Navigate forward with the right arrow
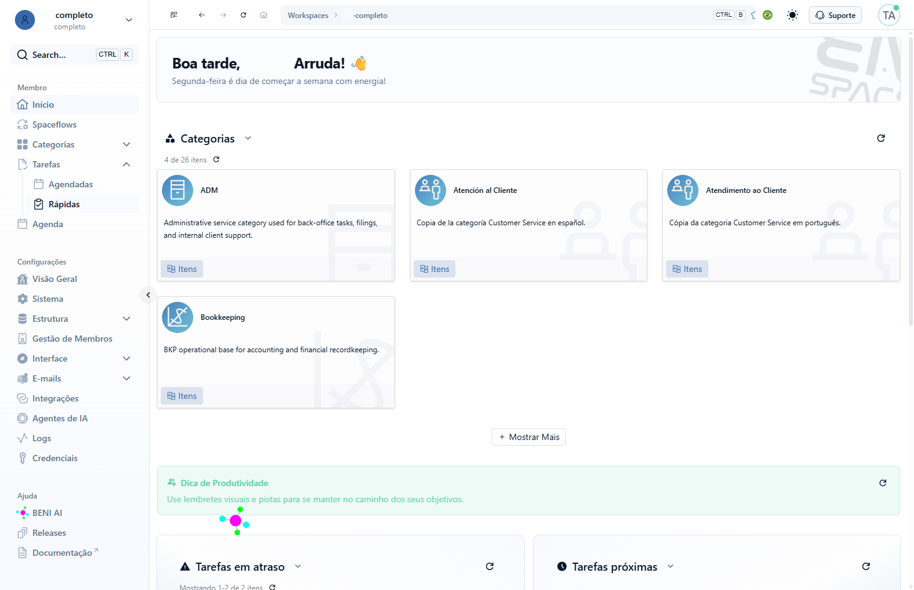The image size is (914, 590). coord(223,15)
